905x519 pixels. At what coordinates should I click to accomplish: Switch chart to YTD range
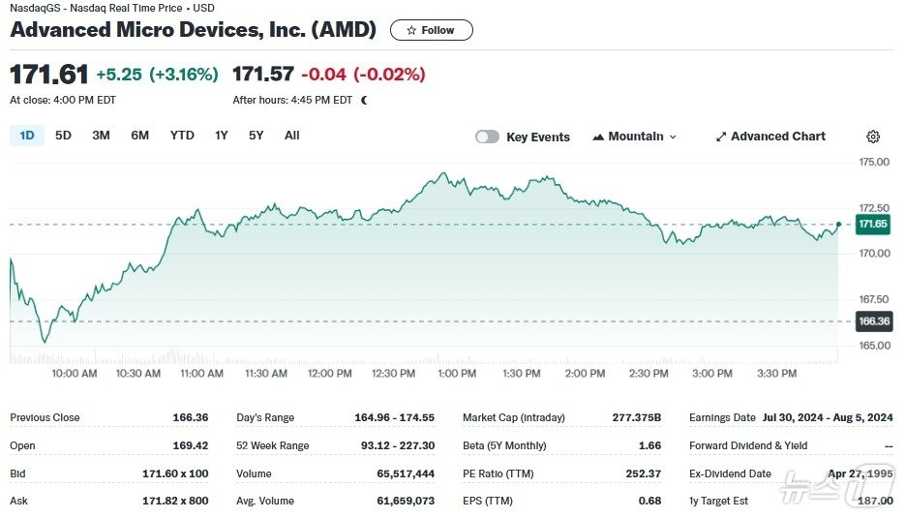[x=182, y=136]
